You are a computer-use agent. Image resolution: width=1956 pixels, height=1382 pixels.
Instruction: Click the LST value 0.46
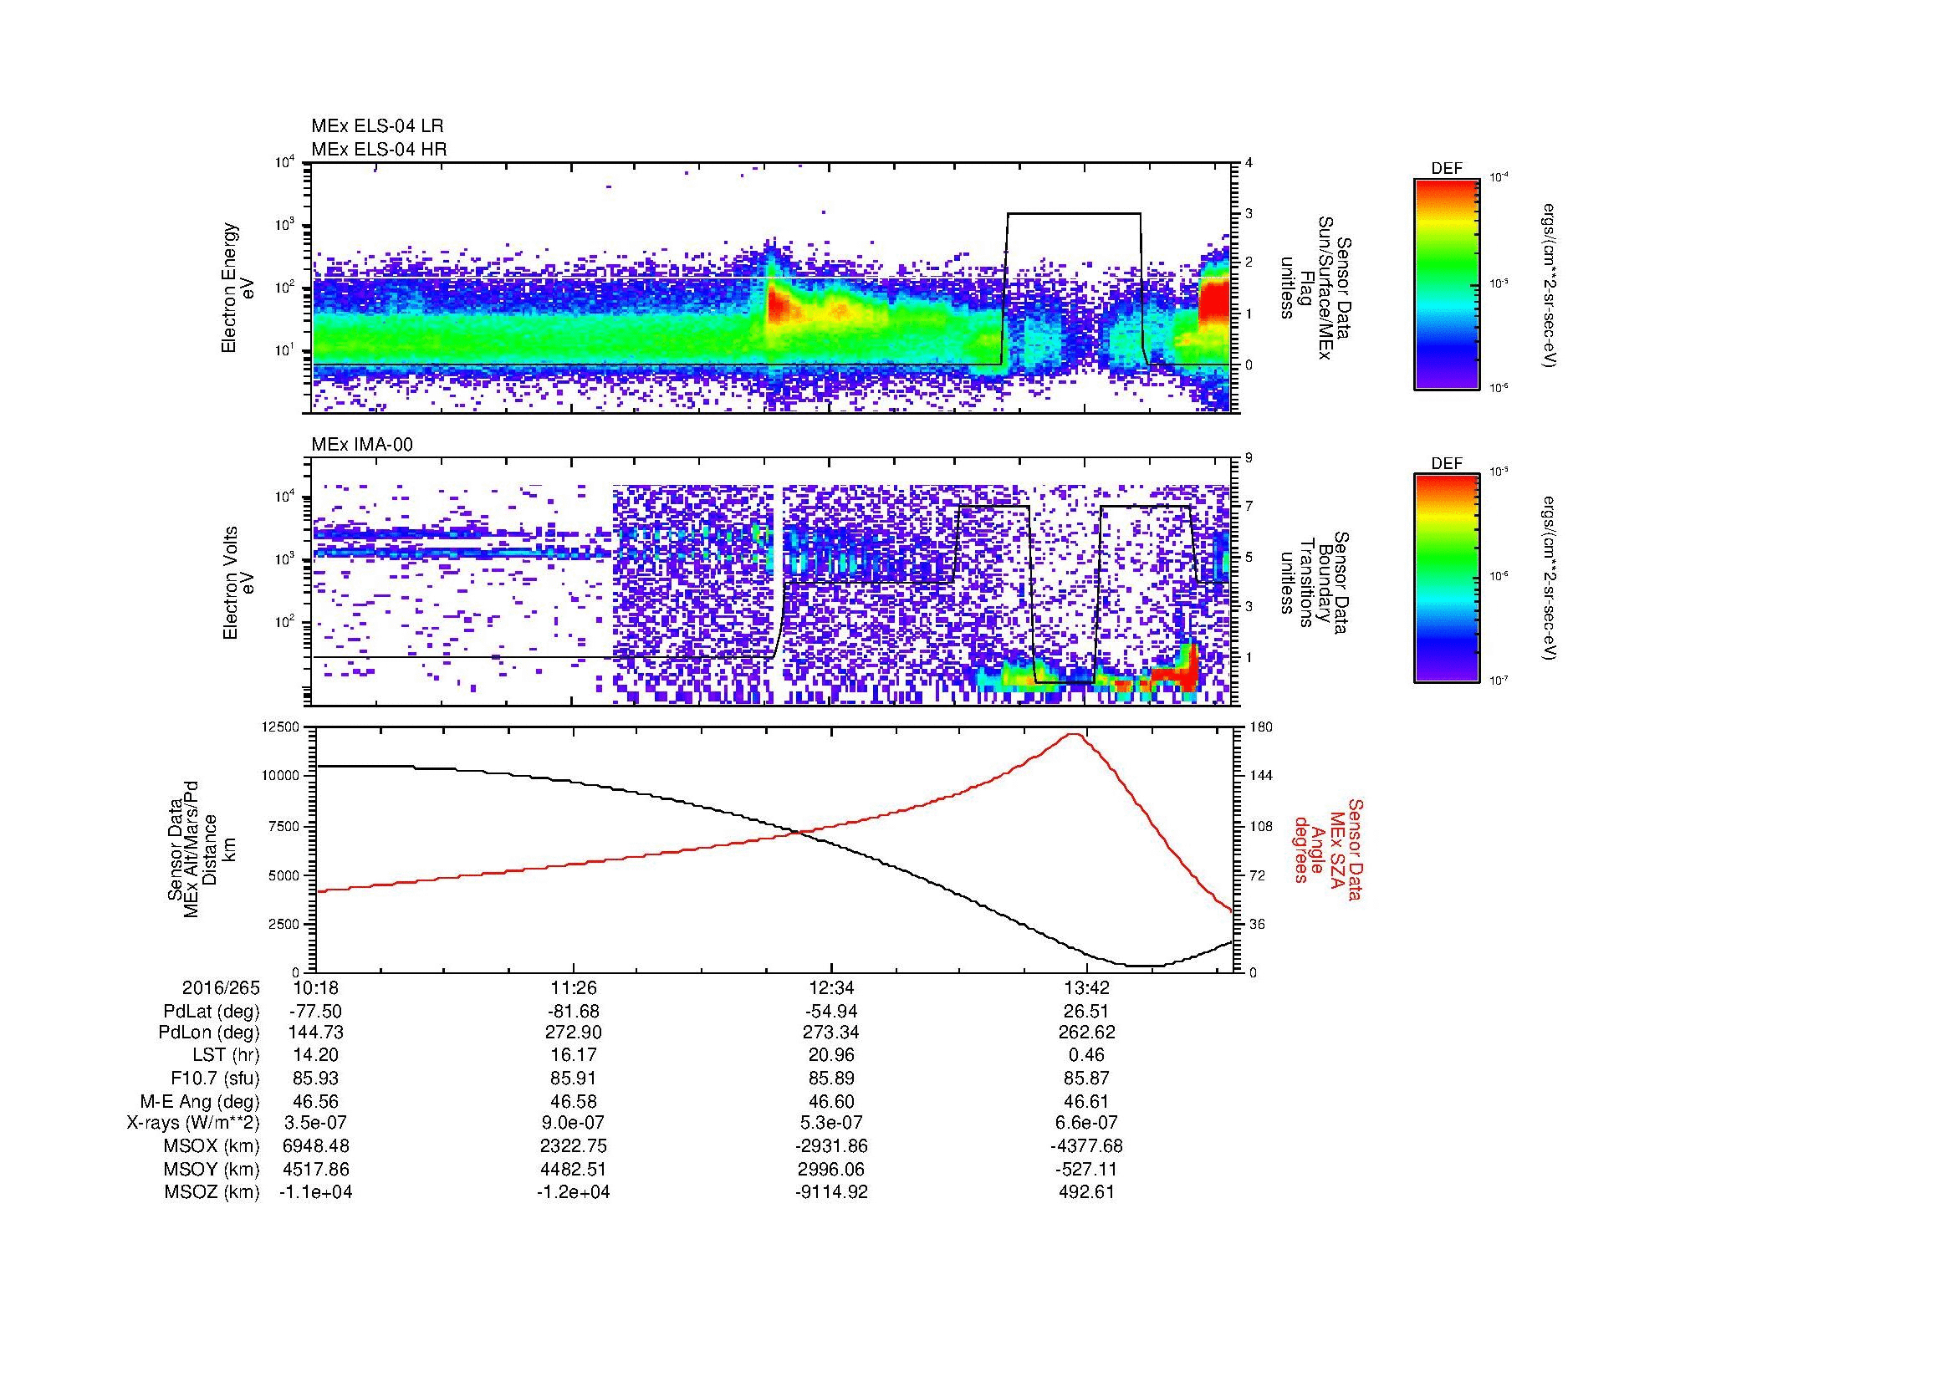[x=1086, y=1056]
